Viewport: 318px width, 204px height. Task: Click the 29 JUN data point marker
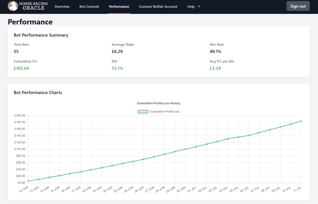tap(175, 151)
